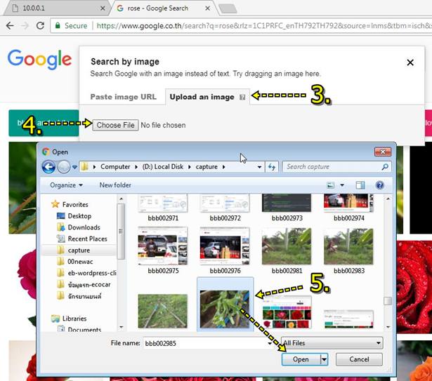Image resolution: width=432 pixels, height=381 pixels.
Task: Select 00newac folder in navigation pane
Action: pyautogui.click(x=74, y=262)
